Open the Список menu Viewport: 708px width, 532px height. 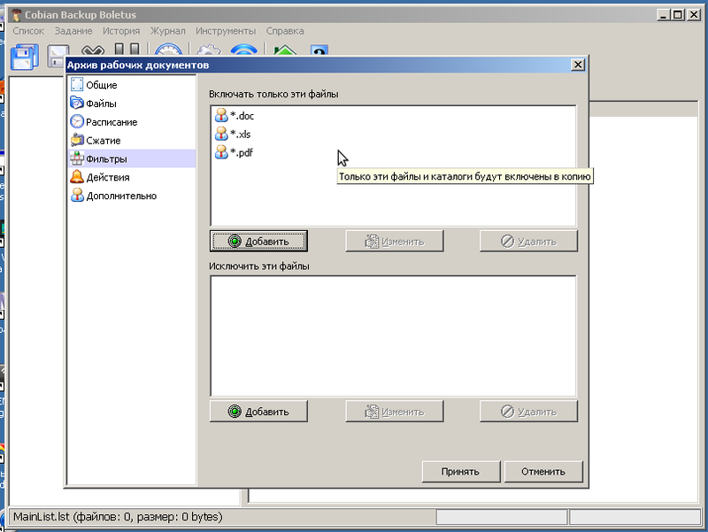[28, 31]
